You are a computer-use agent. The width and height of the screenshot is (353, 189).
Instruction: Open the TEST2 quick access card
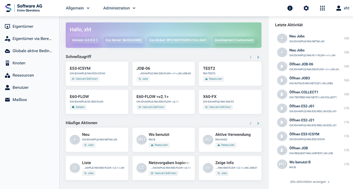click(230, 74)
